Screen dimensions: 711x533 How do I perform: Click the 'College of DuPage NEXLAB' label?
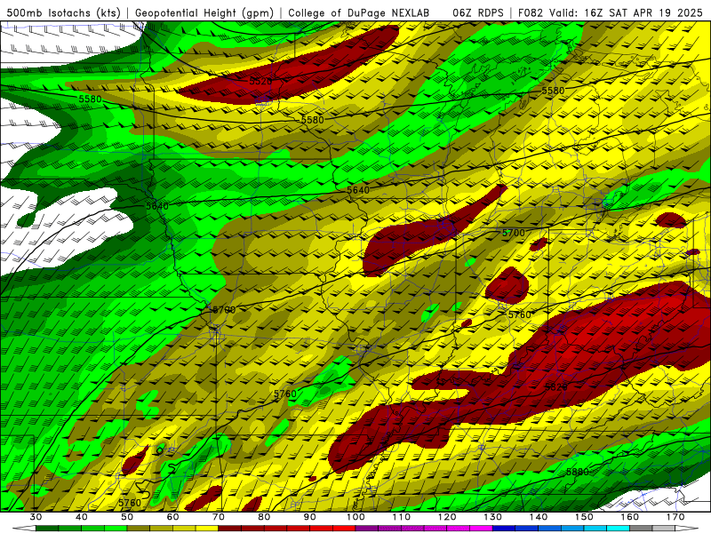click(359, 12)
